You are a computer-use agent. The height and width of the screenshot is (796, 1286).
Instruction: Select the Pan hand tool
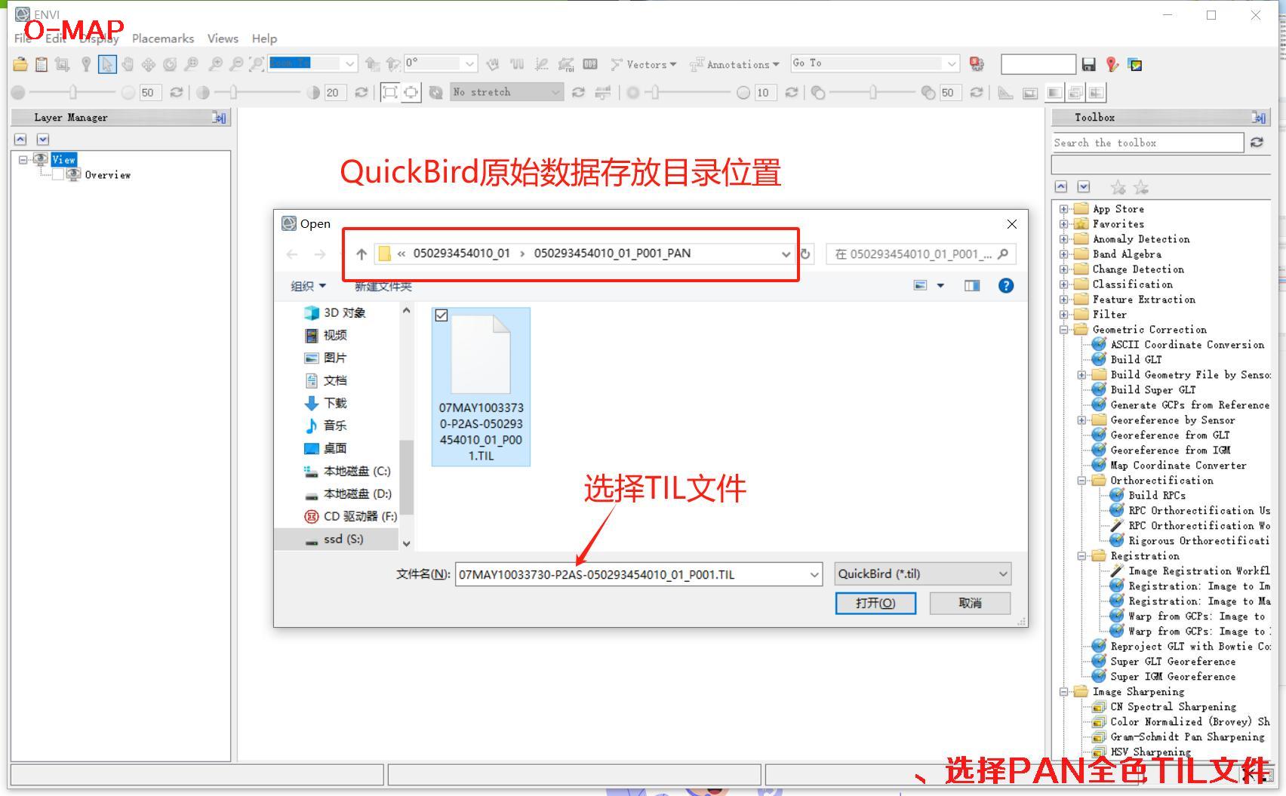128,65
